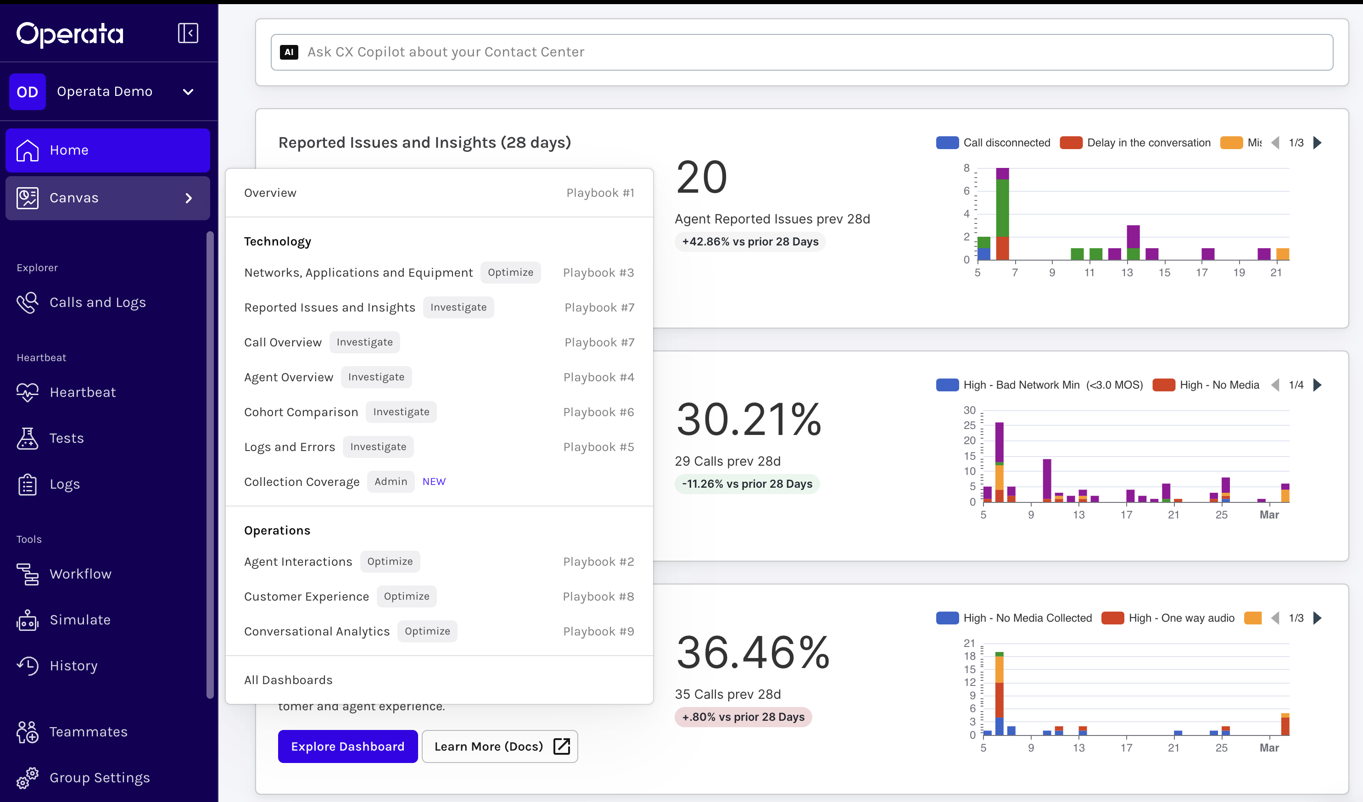
Task: Toggle High - Bad Network Min legend swatch
Action: 947,385
